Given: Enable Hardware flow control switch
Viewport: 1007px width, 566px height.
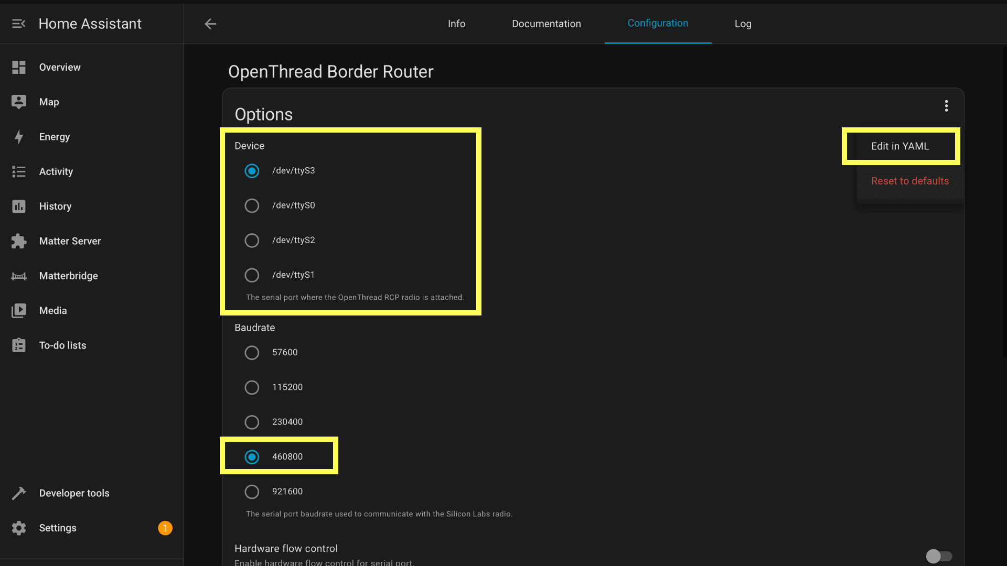Looking at the screenshot, I should tap(938, 556).
